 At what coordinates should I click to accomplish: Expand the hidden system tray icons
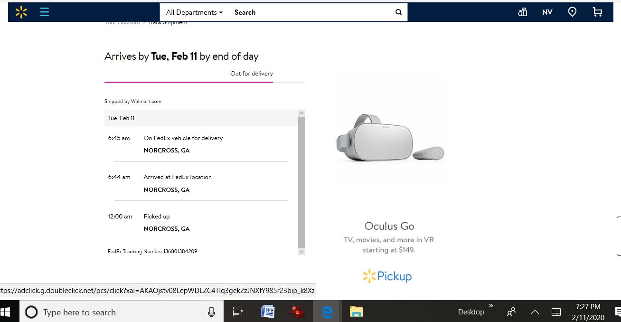click(535, 312)
